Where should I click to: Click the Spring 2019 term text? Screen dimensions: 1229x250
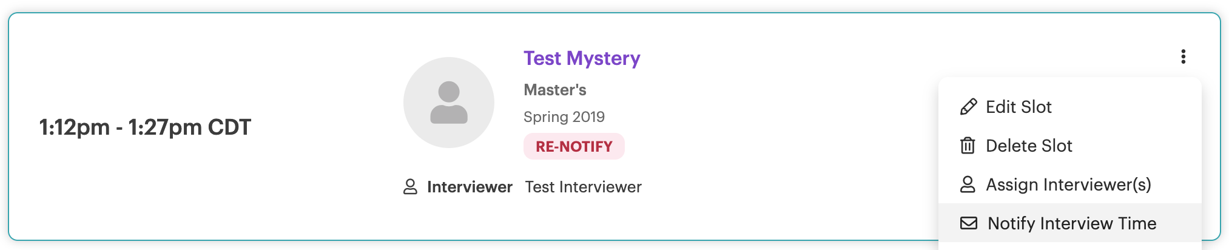coord(564,117)
